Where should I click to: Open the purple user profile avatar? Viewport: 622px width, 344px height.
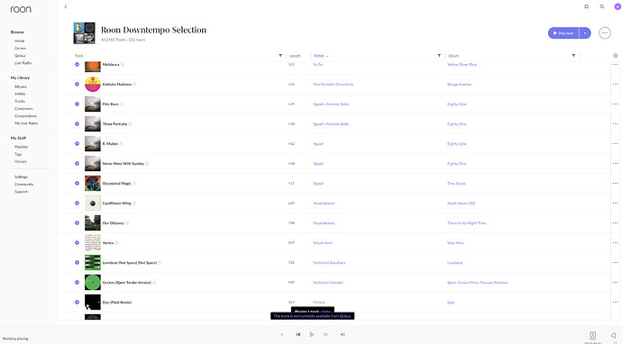(x=617, y=6)
